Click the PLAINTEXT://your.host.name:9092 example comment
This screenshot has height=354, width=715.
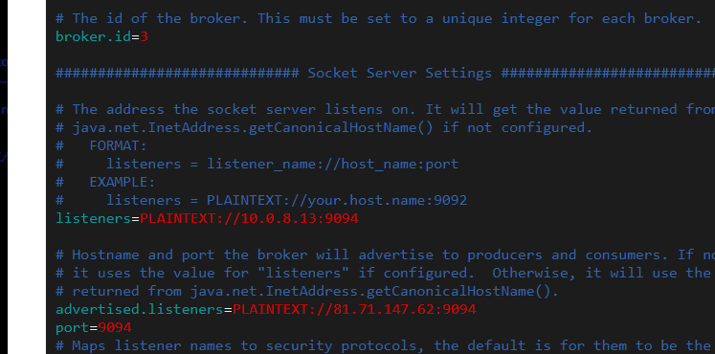[337, 200]
